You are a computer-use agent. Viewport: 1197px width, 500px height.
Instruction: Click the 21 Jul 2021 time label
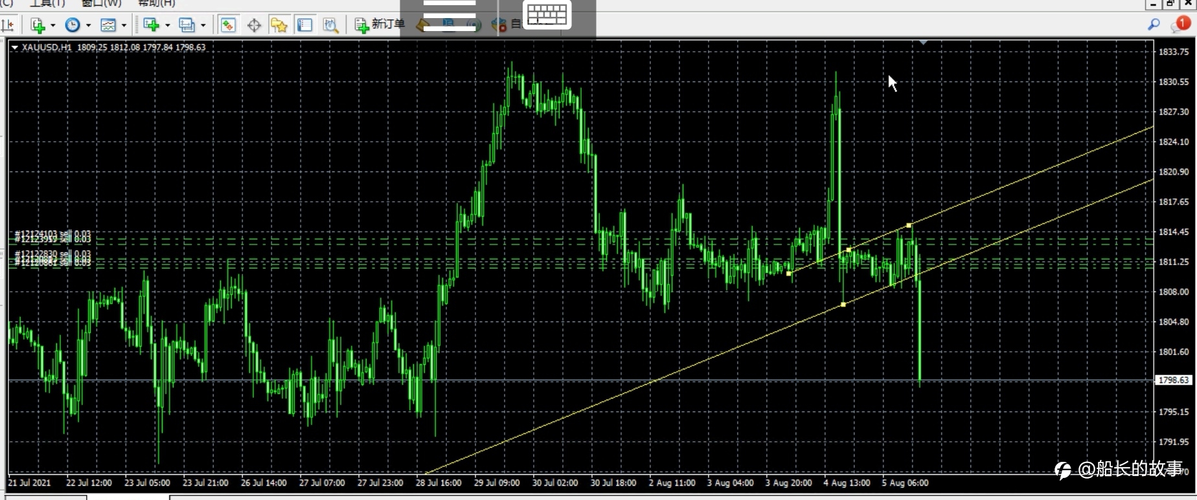pos(29,483)
